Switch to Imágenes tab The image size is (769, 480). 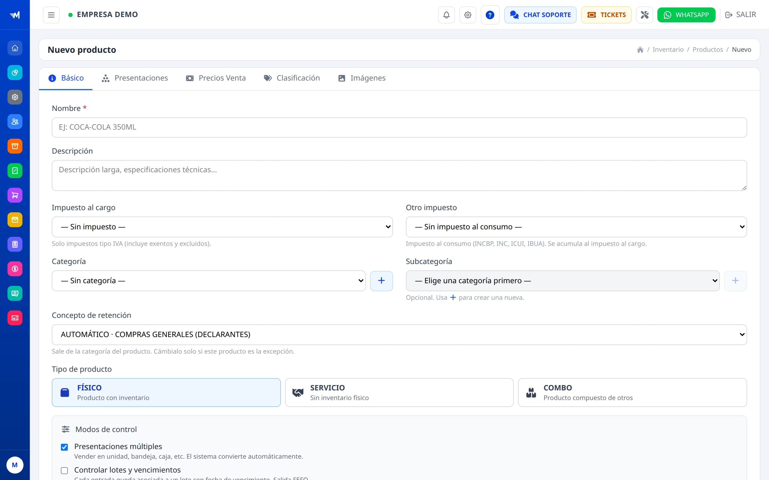pyautogui.click(x=362, y=78)
